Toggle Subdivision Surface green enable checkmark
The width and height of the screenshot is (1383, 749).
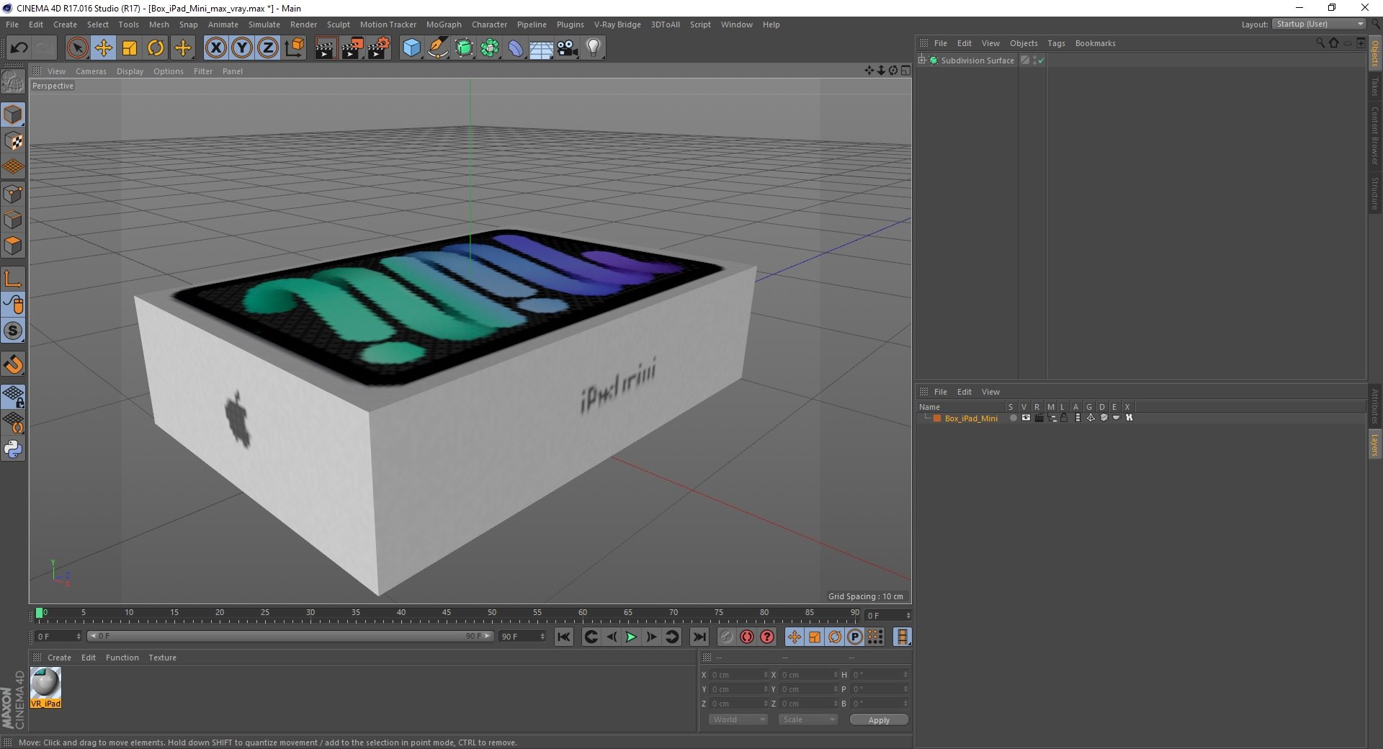point(1041,60)
